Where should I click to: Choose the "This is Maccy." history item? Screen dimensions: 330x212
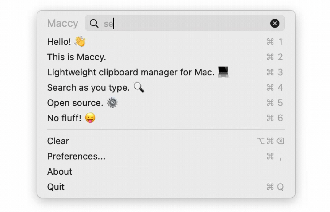pyautogui.click(x=77, y=57)
